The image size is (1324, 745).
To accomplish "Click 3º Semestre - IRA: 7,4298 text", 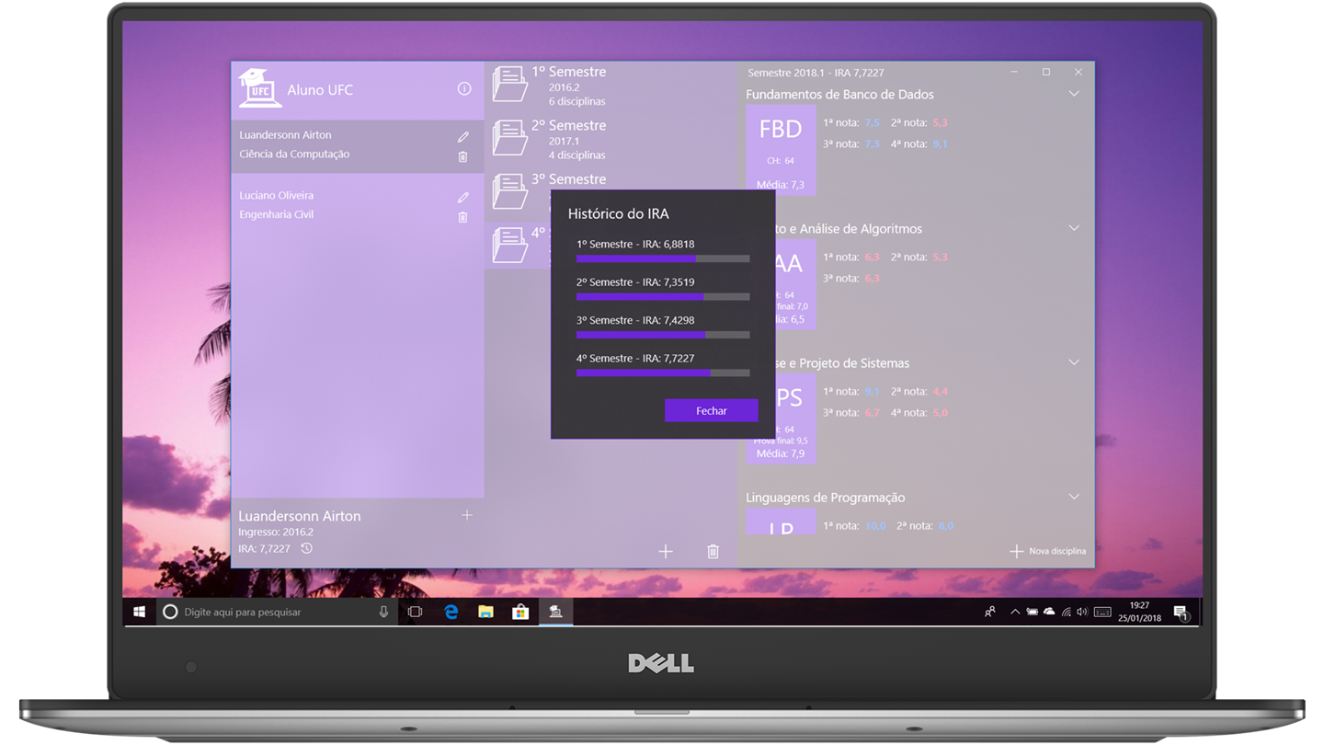I will (635, 320).
